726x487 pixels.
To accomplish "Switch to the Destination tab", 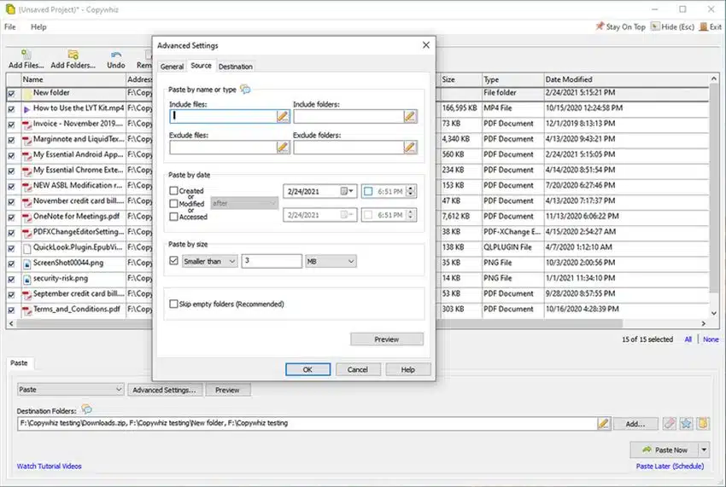I will click(235, 67).
